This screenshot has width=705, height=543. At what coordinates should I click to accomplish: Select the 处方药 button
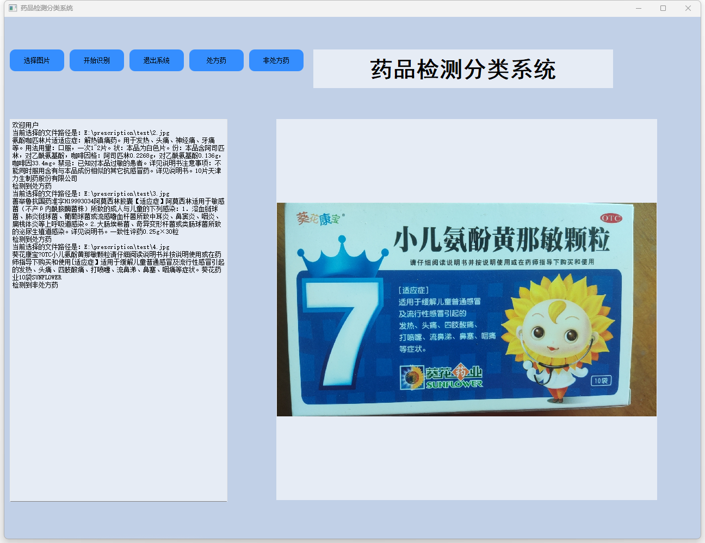click(x=217, y=60)
